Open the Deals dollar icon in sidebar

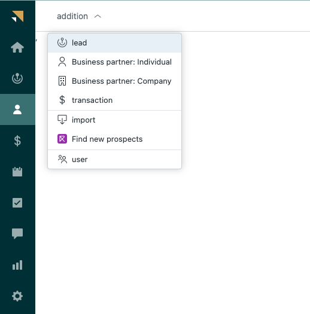17,141
